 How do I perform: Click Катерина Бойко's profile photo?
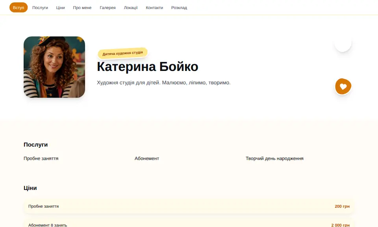pyautogui.click(x=54, y=67)
